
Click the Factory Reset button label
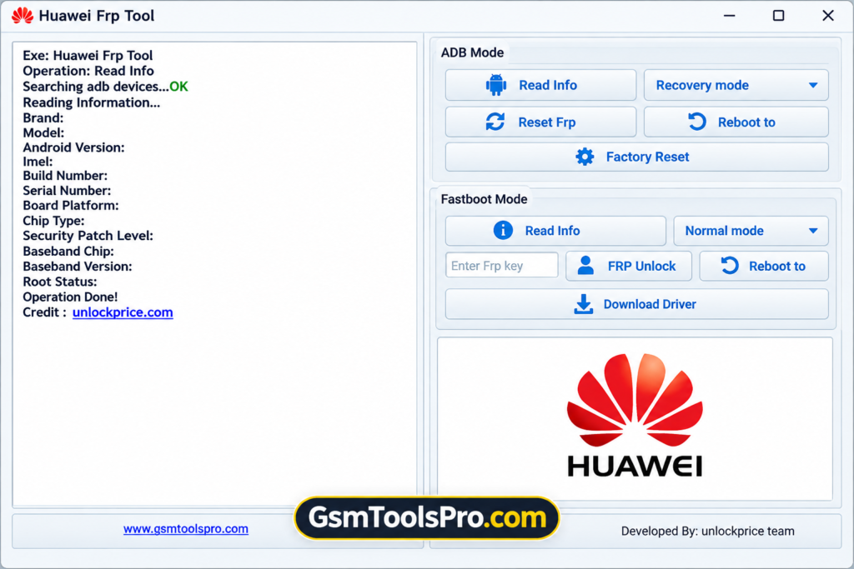(647, 157)
